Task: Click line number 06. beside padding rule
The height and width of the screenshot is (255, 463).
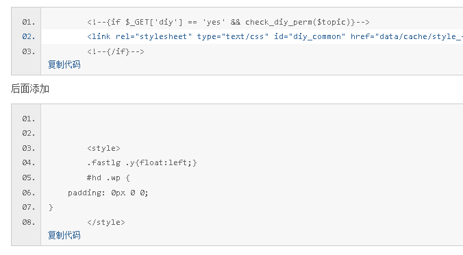Action: (x=28, y=193)
